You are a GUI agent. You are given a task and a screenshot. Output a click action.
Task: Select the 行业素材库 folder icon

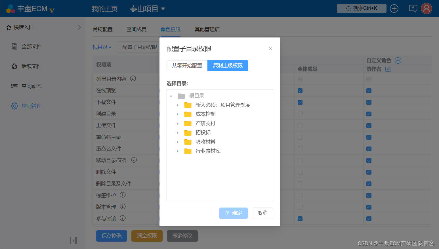pyautogui.click(x=188, y=151)
